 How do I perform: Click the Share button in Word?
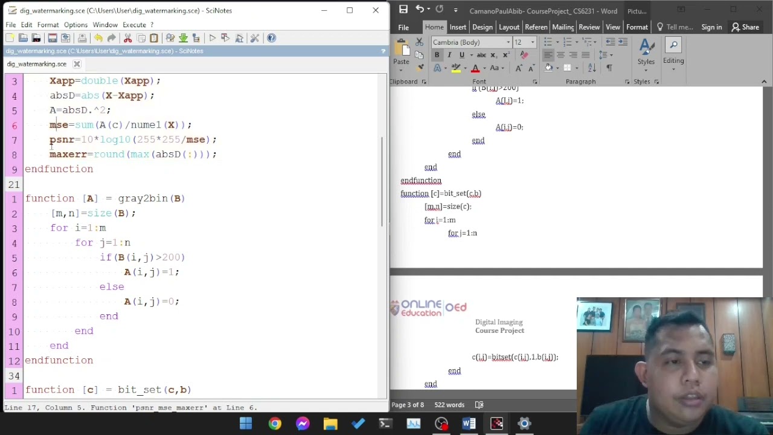[x=745, y=27]
